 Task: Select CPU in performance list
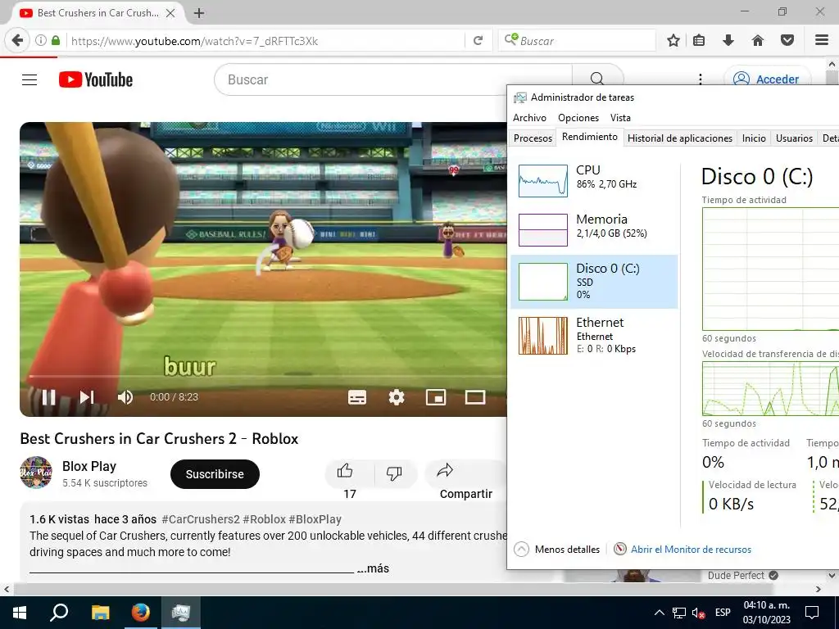tap(594, 180)
